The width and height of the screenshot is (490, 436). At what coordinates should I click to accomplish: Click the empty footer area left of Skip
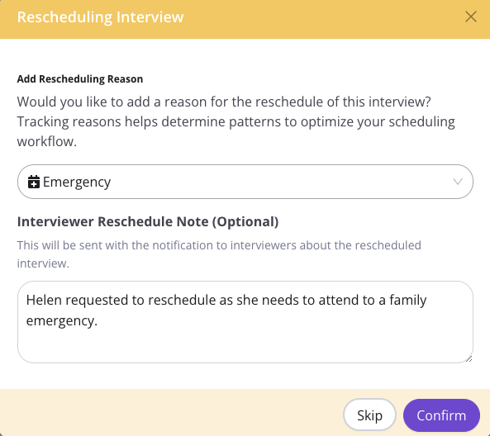pyautogui.click(x=172, y=413)
